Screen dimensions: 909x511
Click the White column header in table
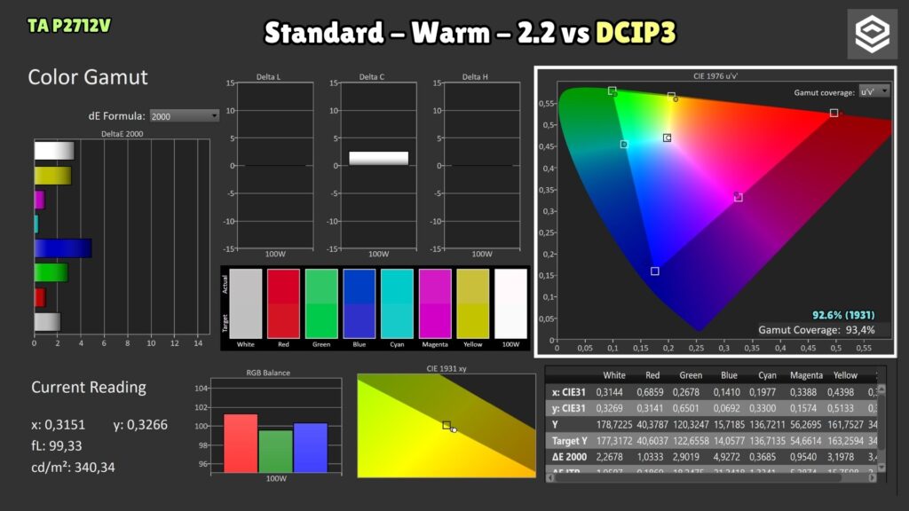point(614,375)
